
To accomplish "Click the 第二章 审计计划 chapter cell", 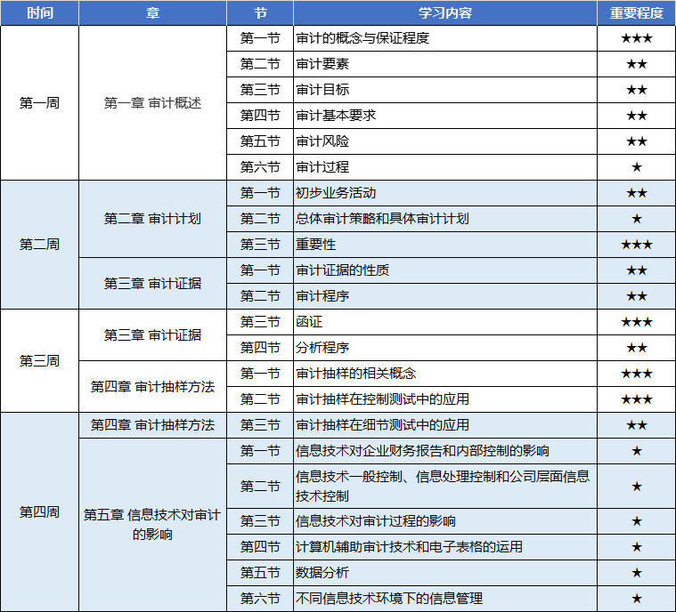I will tap(152, 219).
